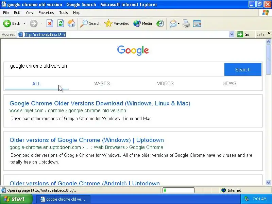The image size is (272, 204).
Task: Expand the Links toolbar chevron
Action: [269, 33]
